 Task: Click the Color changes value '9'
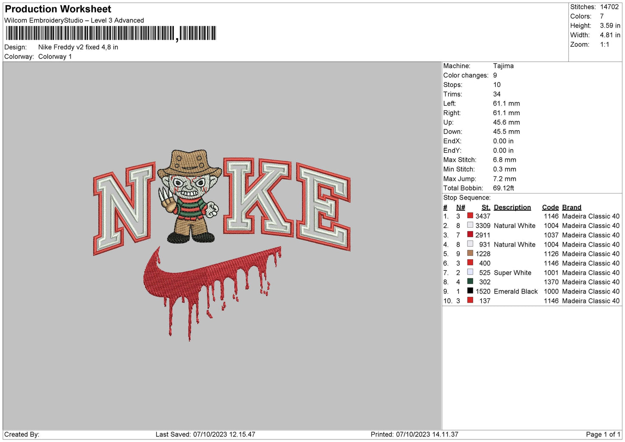[x=495, y=75]
